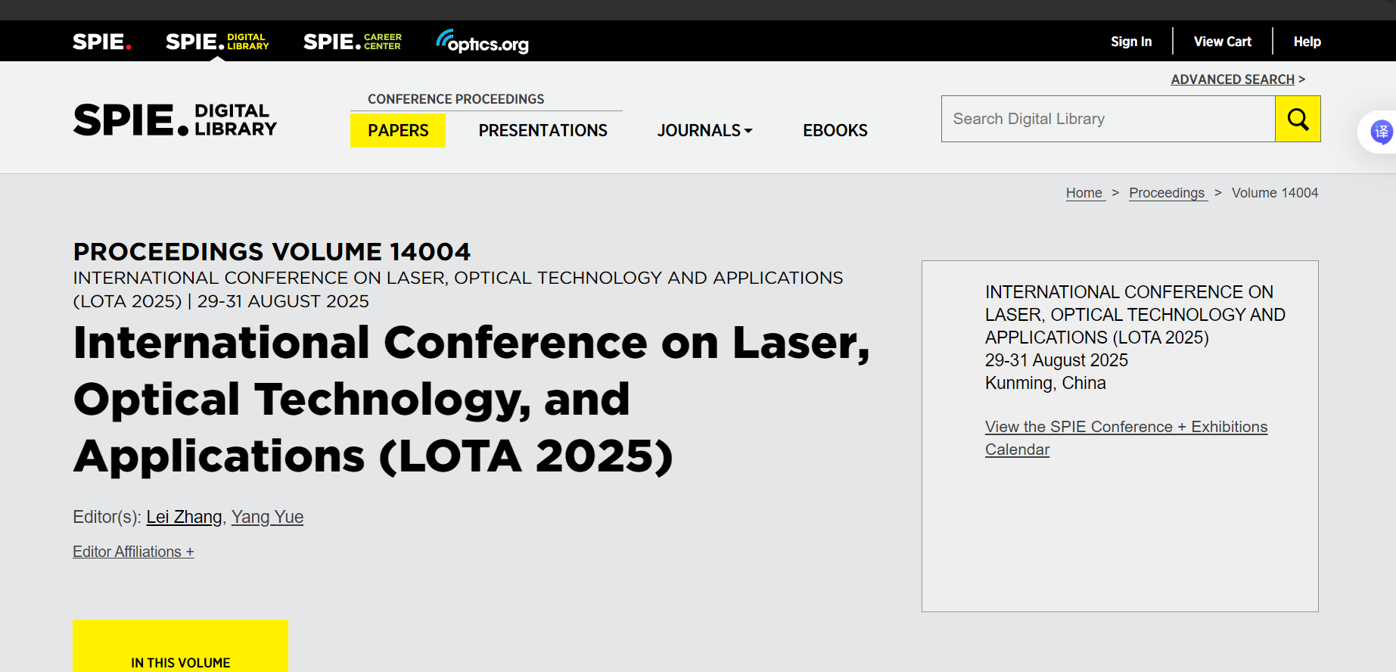
Task: Open the translate floating widget
Action: click(x=1381, y=132)
